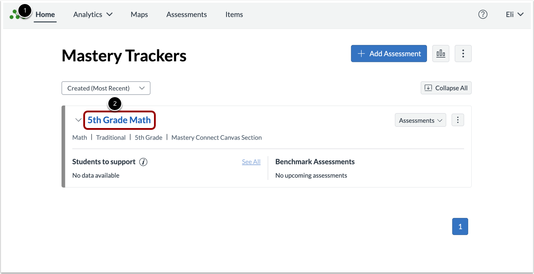Open the Items tab
Screen dimensions: 534x274
pos(234,14)
